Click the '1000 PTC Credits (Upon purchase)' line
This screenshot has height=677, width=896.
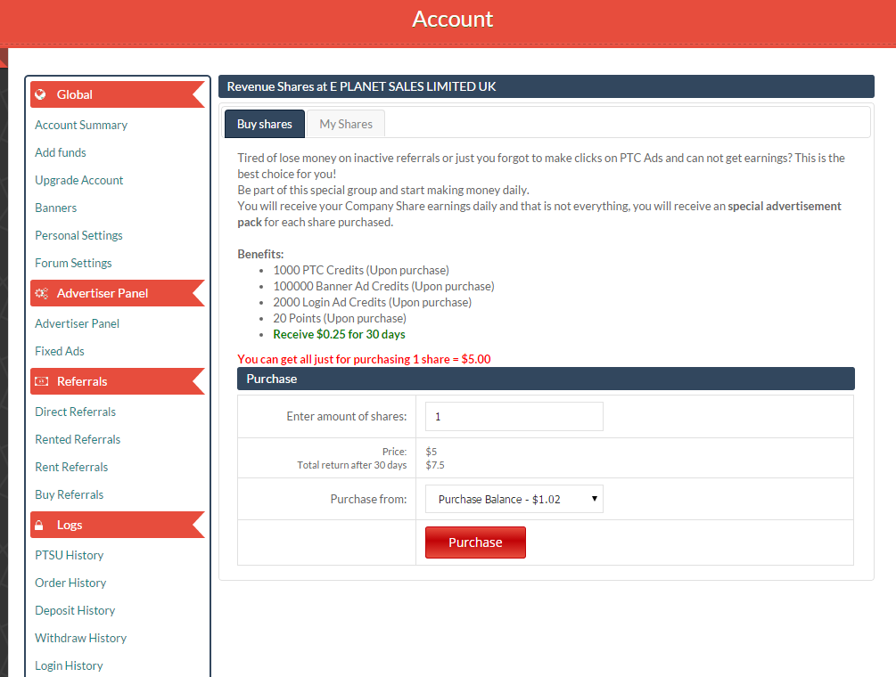click(361, 270)
